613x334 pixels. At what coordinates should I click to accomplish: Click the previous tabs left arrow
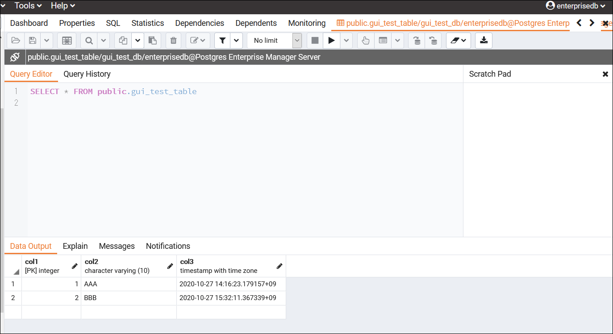point(579,23)
